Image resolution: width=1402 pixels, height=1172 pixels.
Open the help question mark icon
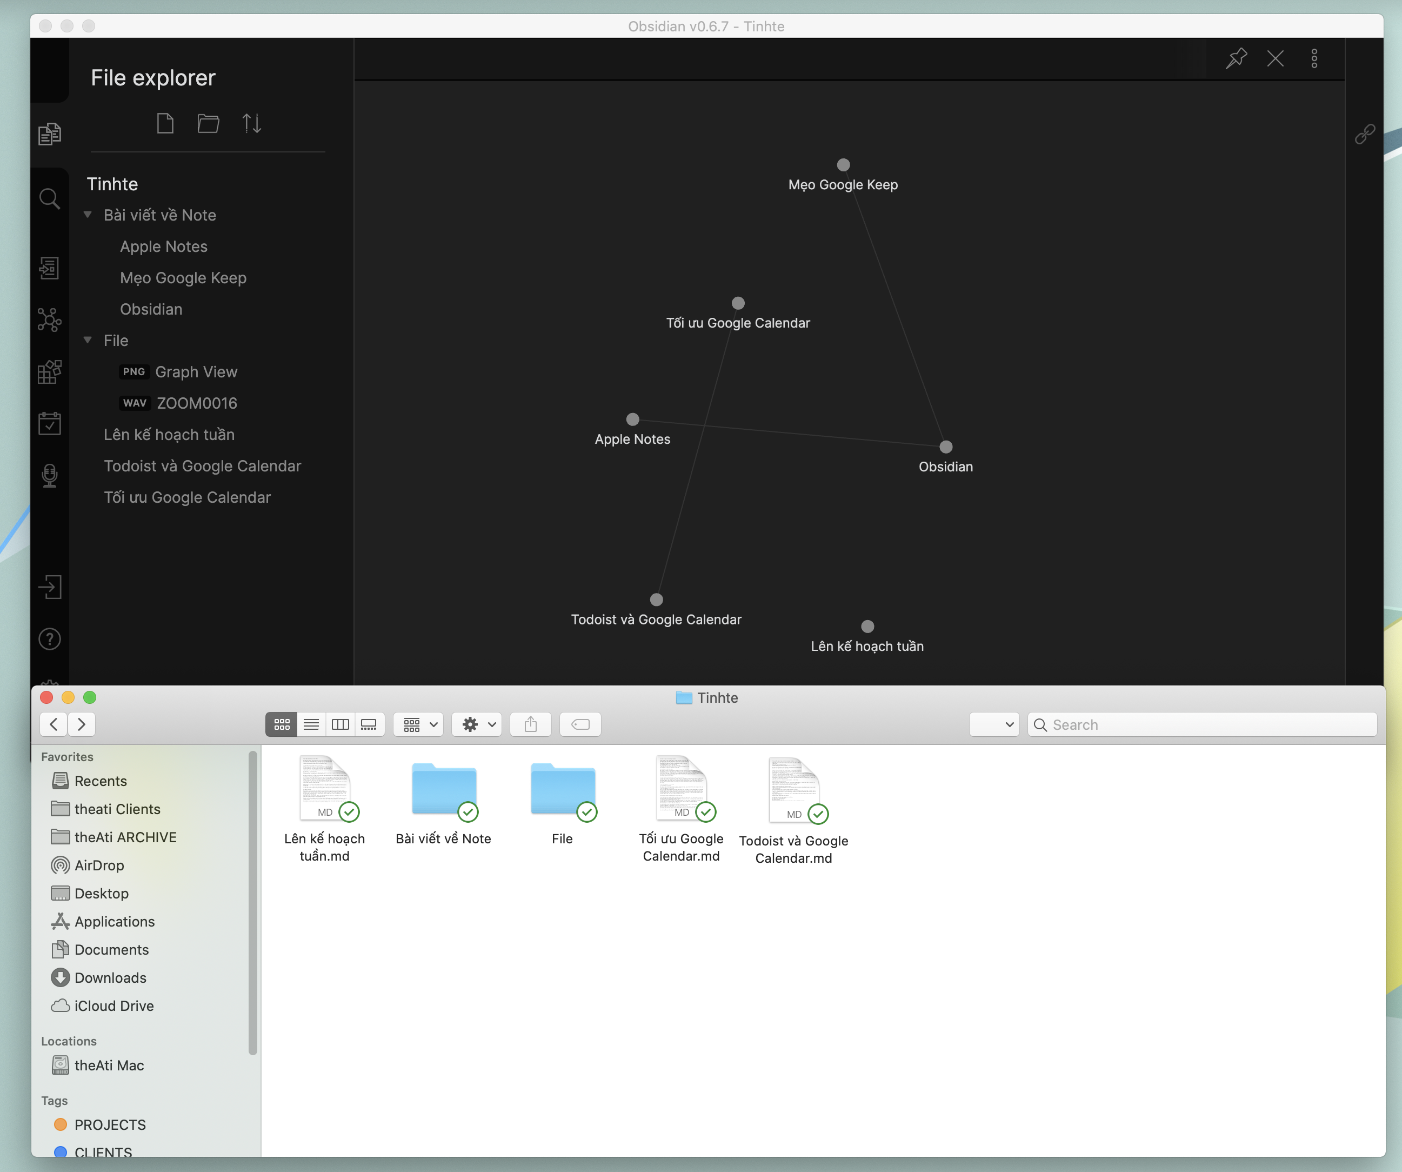tap(49, 640)
